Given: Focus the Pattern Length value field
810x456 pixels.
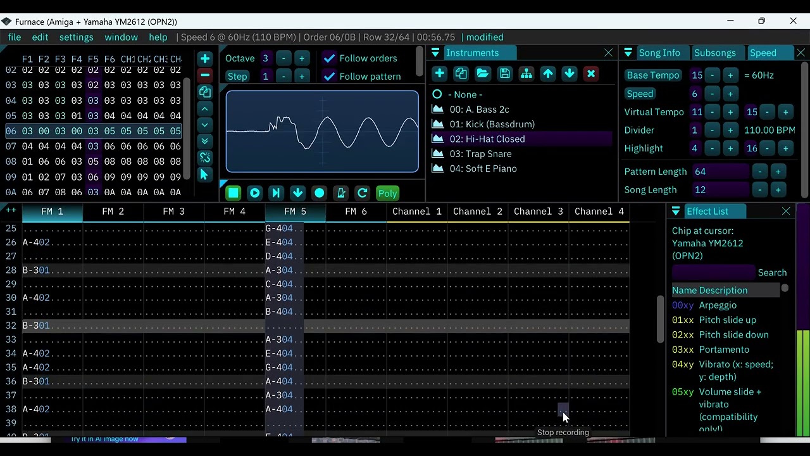Looking at the screenshot, I should [721, 172].
